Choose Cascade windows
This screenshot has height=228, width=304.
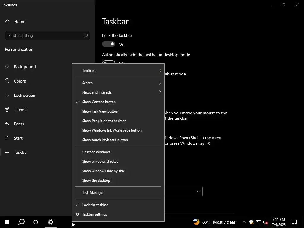(118, 152)
